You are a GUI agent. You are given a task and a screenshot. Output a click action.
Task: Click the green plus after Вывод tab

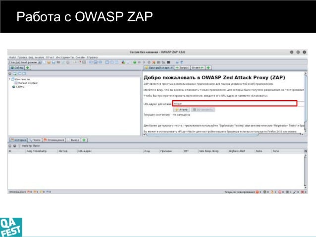pyautogui.click(x=84, y=140)
